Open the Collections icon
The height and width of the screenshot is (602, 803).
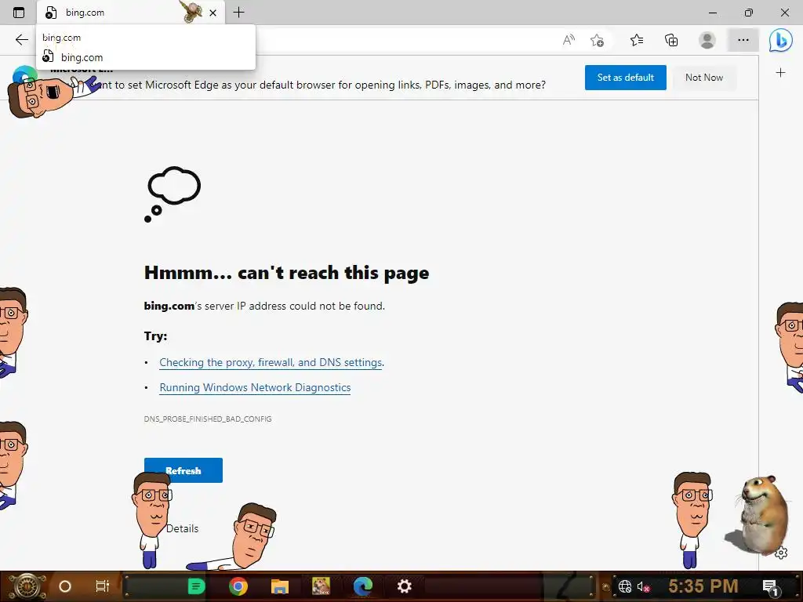tap(671, 40)
